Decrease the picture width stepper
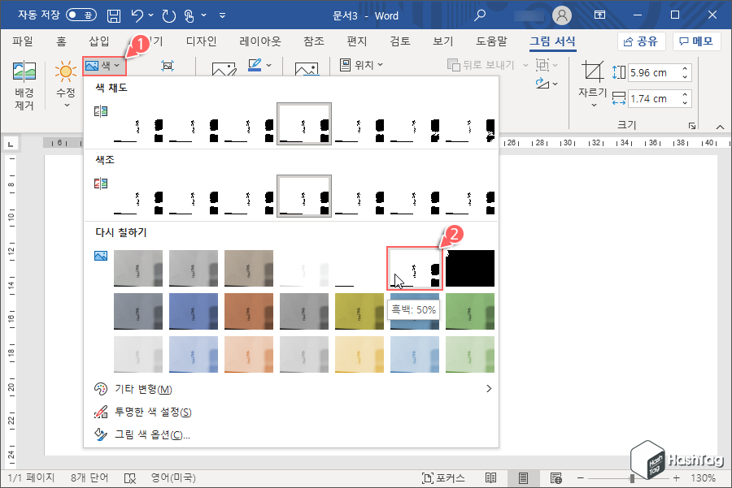Screen dimensions: 732x488 coord(685,103)
